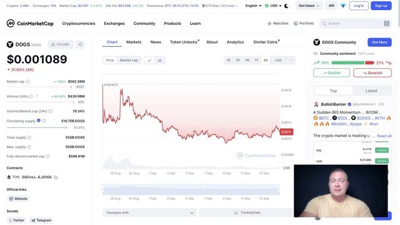
Task: Switch to the candlestick chart icon
Action: pyautogui.click(x=160, y=61)
